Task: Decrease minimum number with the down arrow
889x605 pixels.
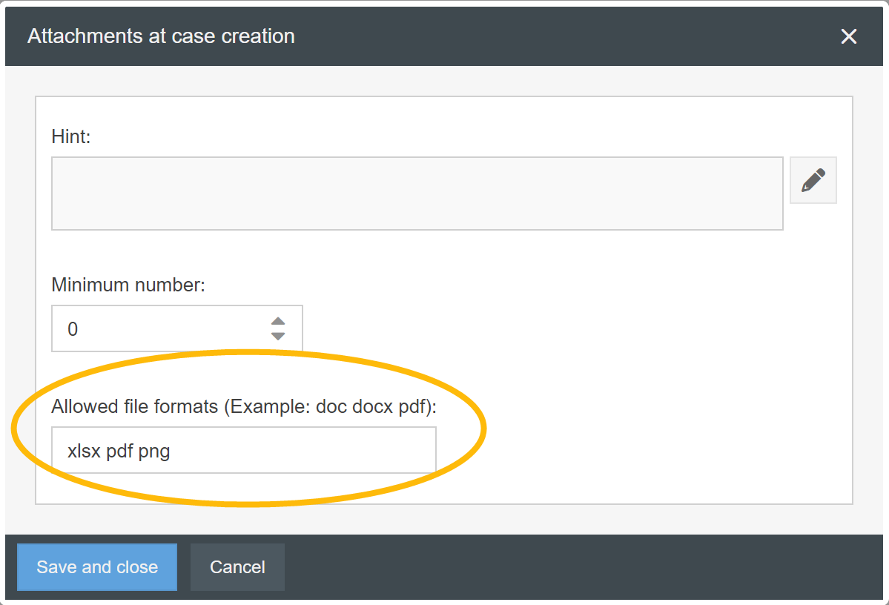Action: [x=278, y=336]
